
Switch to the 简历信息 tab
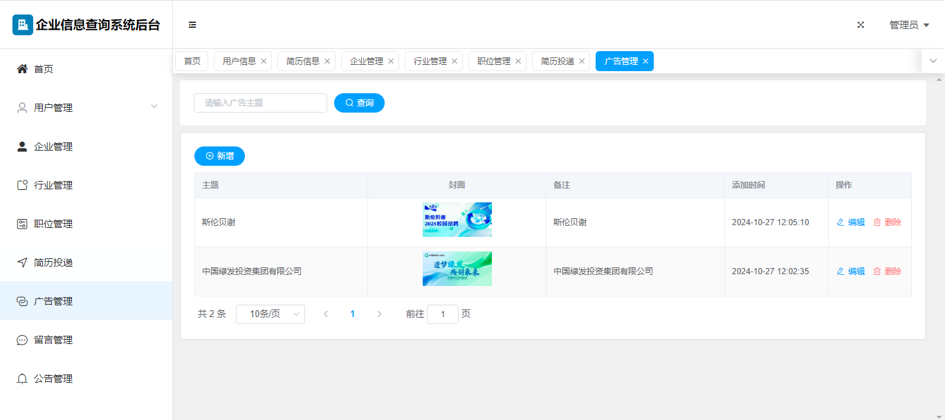[x=302, y=61]
